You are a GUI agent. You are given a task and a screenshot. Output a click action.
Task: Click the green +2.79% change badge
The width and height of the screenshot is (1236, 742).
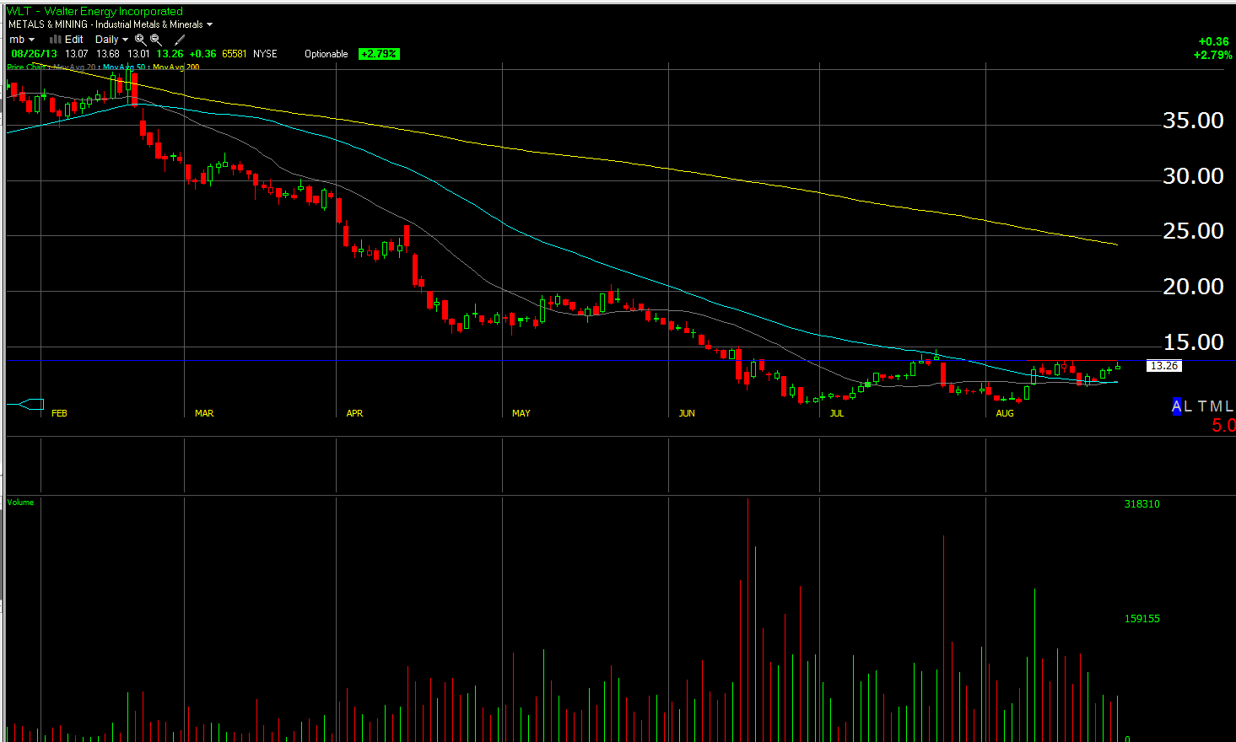tap(379, 54)
